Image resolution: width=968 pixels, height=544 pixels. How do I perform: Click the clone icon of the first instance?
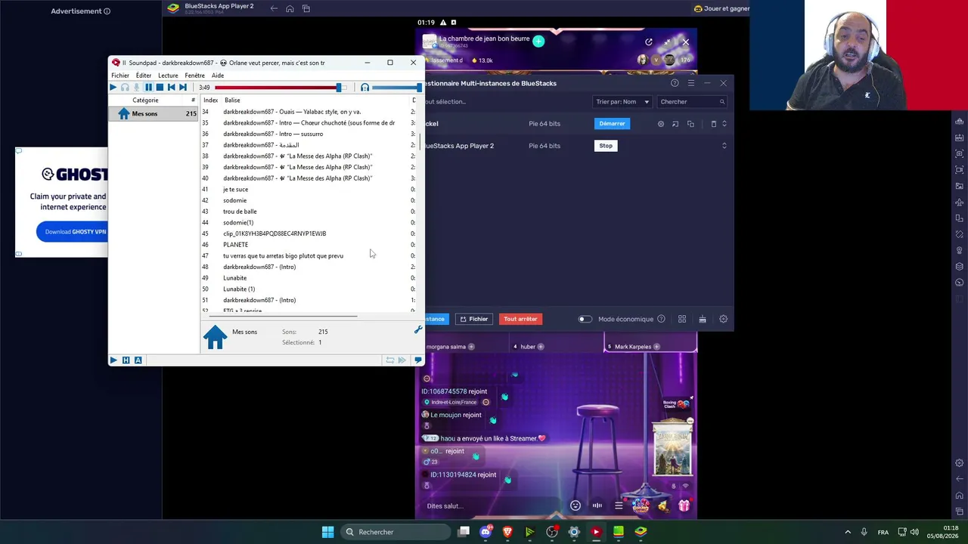(x=690, y=124)
